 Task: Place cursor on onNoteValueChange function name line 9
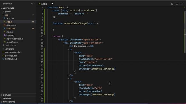point(76,23)
